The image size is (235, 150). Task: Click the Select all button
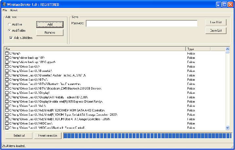pos(19,136)
